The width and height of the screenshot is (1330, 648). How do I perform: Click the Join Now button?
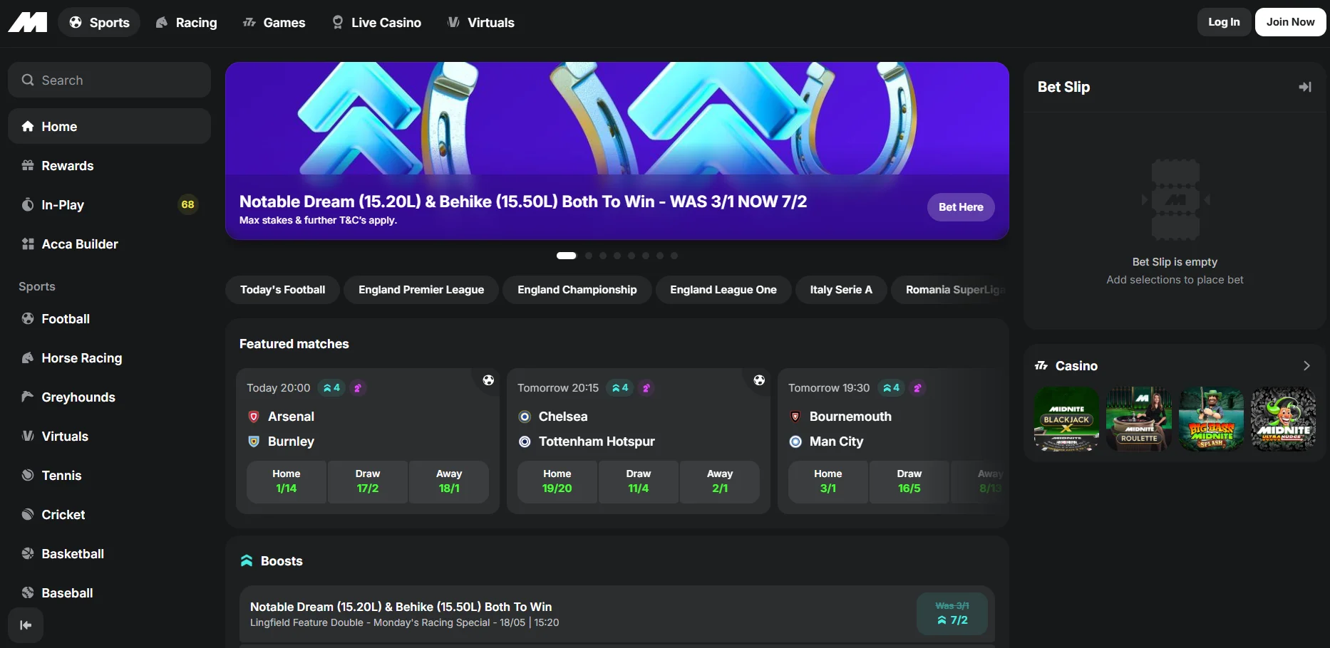(x=1290, y=22)
